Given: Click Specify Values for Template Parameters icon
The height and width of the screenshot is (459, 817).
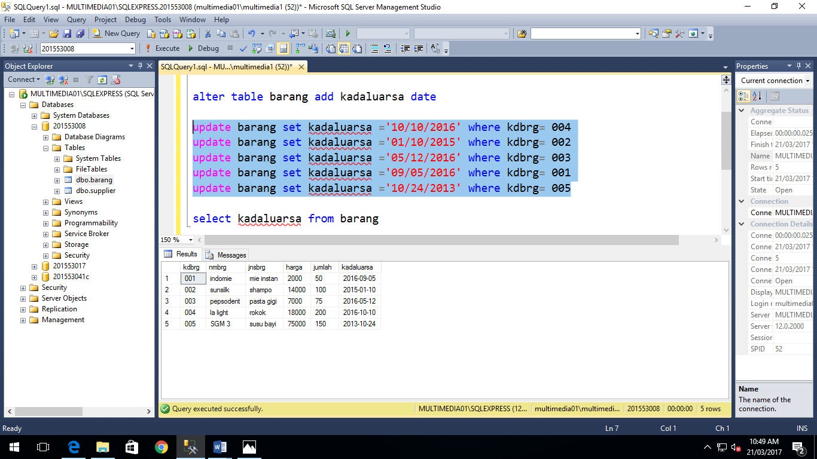Looking at the screenshot, I should (x=435, y=48).
